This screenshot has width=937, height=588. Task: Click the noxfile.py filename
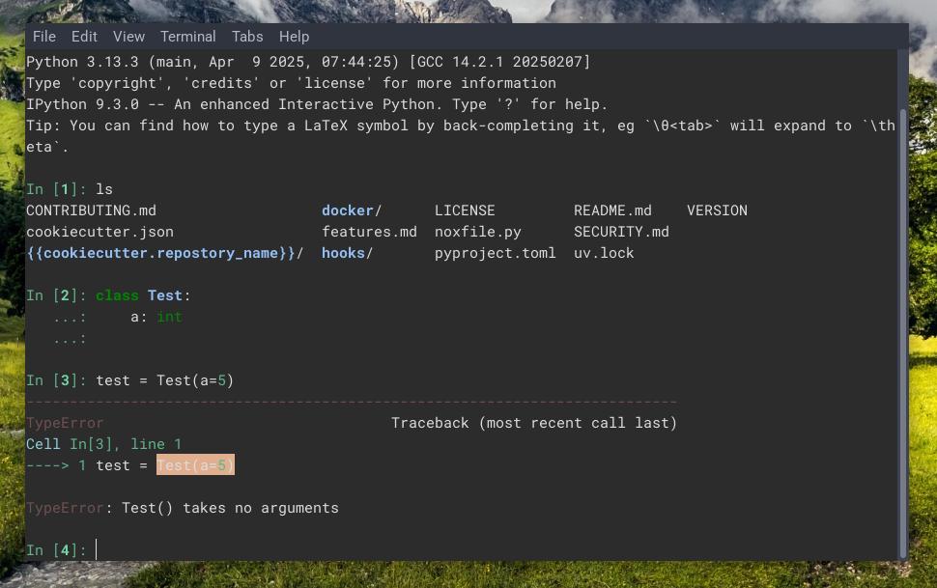[478, 231]
